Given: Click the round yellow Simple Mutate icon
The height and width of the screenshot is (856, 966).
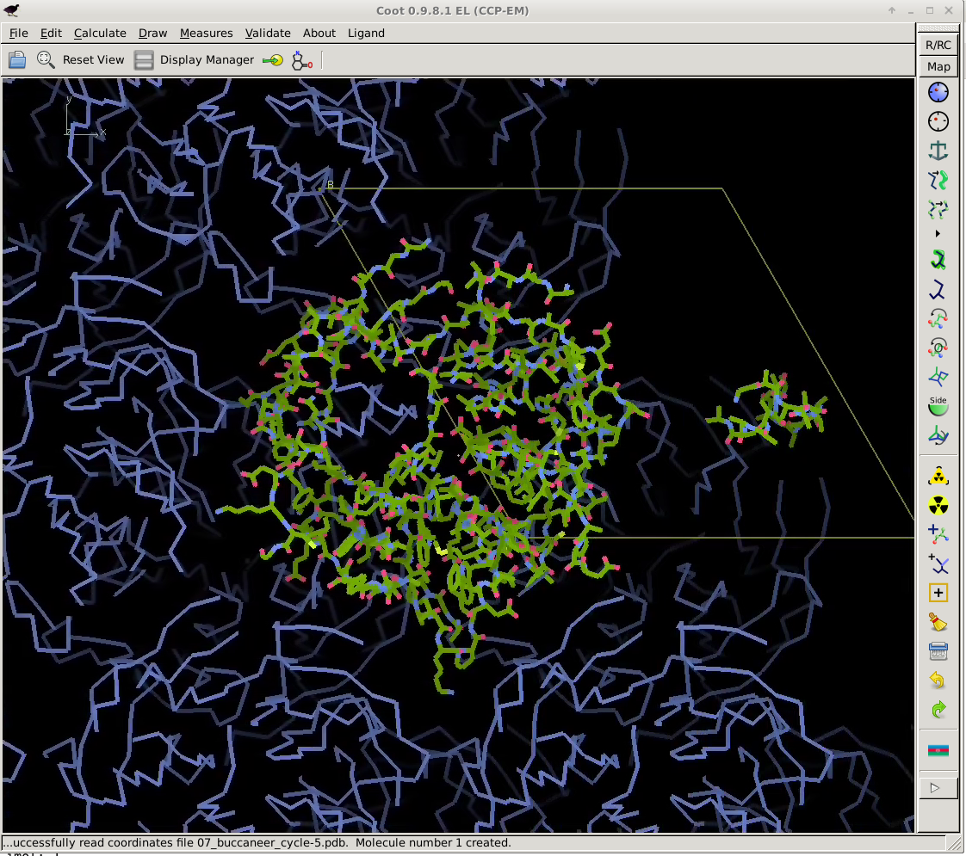Looking at the screenshot, I should coord(938,505).
